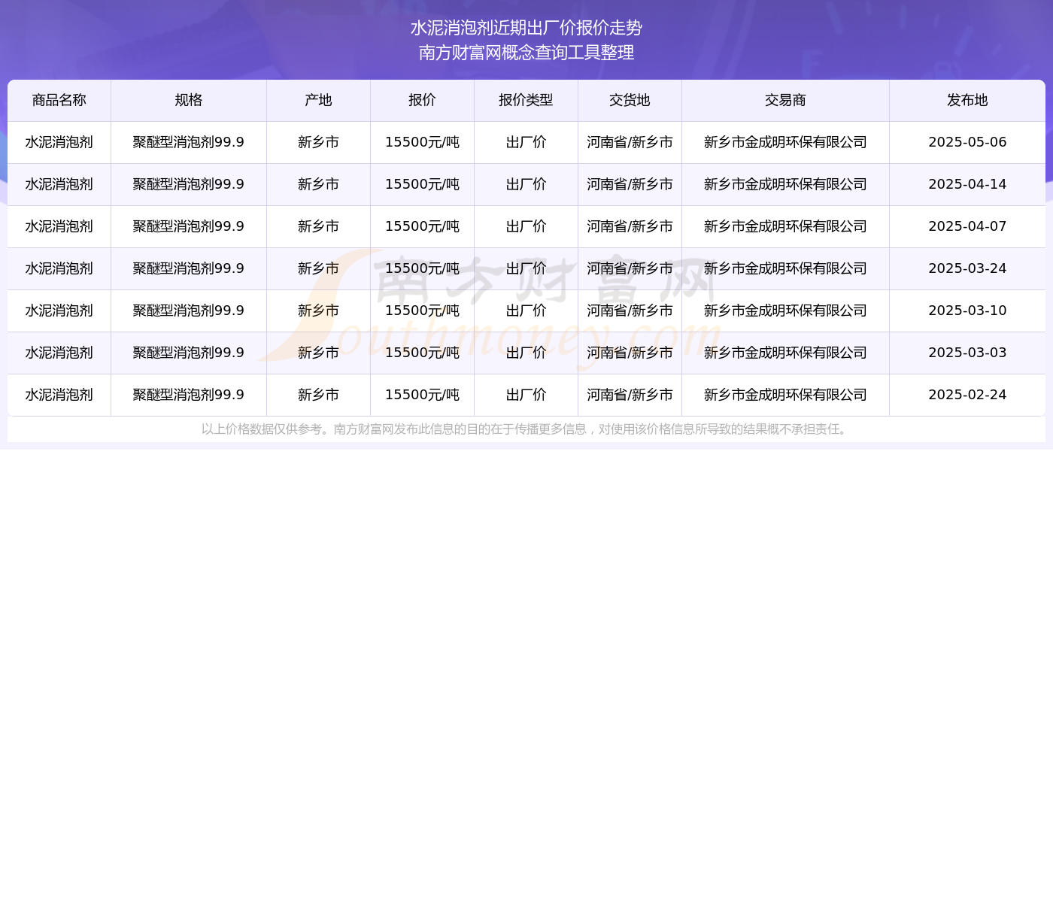Image resolution: width=1053 pixels, height=906 pixels.
Task: Click 新乡市 origin in the 2025-05-06 row
Action: tap(318, 142)
